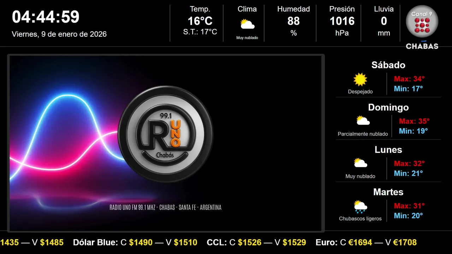Click the CCL sell price $1529
The image size is (452, 254).
click(x=294, y=242)
